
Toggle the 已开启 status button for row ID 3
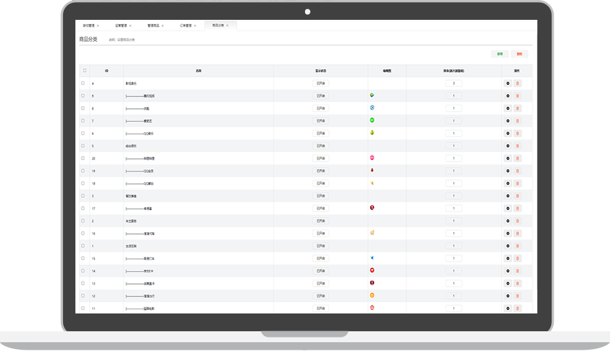[x=320, y=196]
